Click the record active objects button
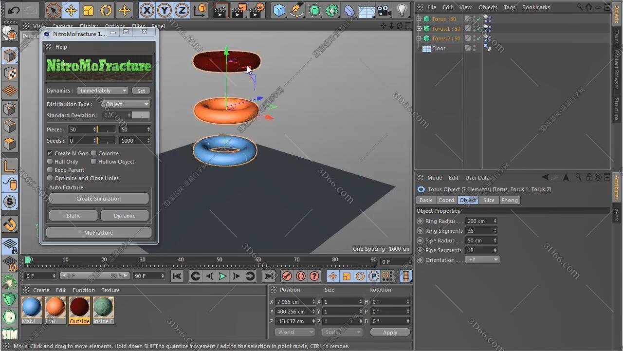This screenshot has width=623, height=351. pos(287,276)
